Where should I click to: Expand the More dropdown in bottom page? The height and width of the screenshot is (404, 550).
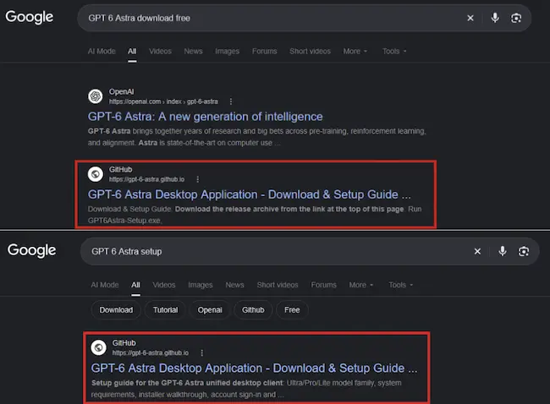(x=361, y=285)
